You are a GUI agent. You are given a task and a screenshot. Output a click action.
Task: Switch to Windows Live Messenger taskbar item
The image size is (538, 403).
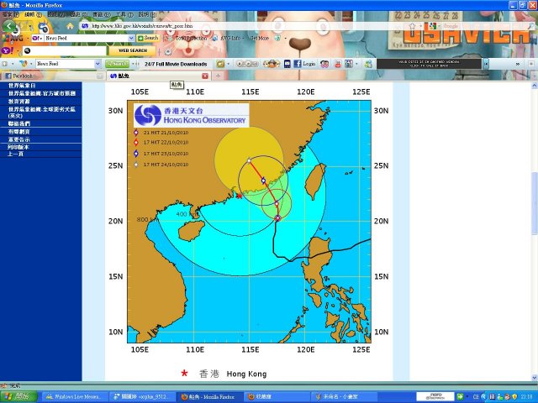click(x=74, y=397)
